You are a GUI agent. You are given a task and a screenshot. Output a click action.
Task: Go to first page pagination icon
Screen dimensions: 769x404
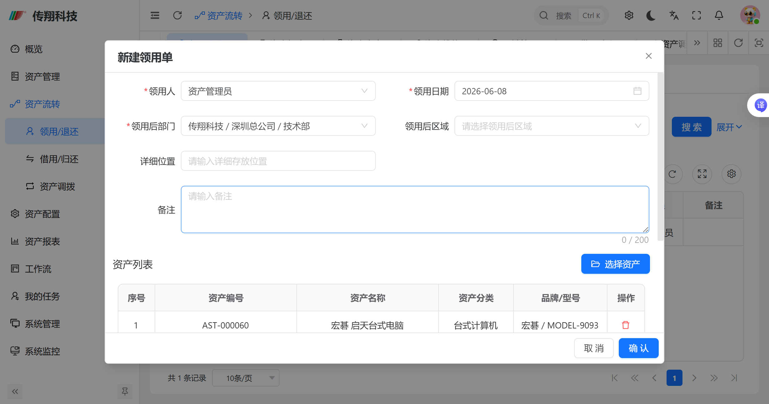pyautogui.click(x=614, y=378)
